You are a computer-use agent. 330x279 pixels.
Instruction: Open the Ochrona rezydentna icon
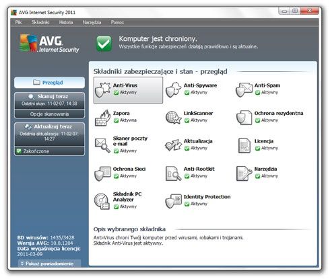click(x=244, y=118)
